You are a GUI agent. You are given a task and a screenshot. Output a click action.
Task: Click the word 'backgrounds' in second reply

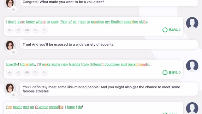point(138,64)
